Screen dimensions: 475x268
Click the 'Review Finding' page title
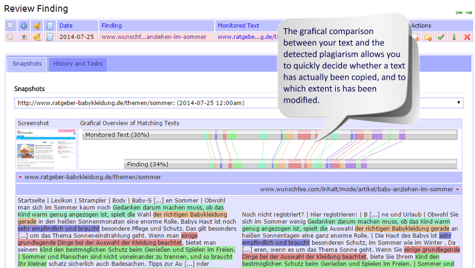tap(36, 9)
